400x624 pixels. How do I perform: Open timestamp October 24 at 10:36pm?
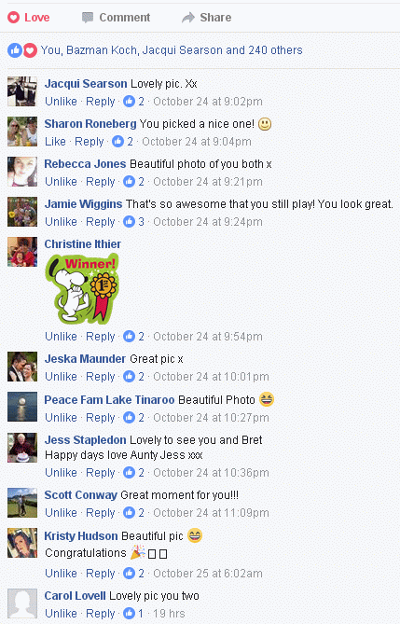[211, 473]
